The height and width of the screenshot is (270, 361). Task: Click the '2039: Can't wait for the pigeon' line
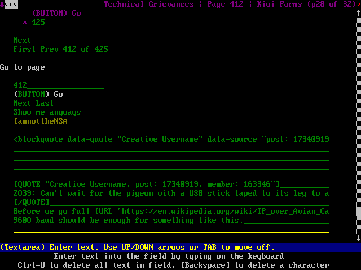(x=171, y=193)
